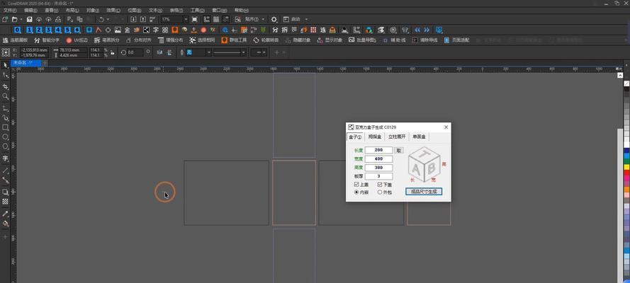Click the red circle plugin icon
Screen dimensions: 630x283
coord(203,30)
